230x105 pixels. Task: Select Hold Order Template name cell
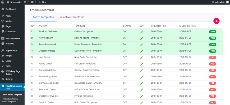[x=85, y=102]
